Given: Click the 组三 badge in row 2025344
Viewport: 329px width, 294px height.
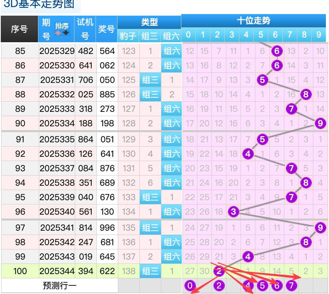Looking at the screenshot, I should (150, 271).
